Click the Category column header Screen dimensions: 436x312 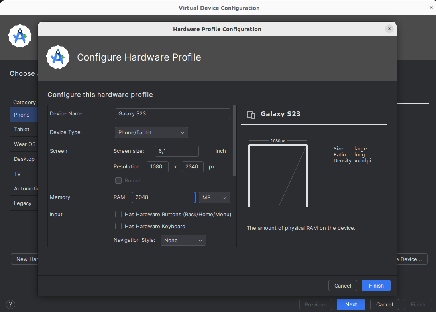tap(24, 102)
